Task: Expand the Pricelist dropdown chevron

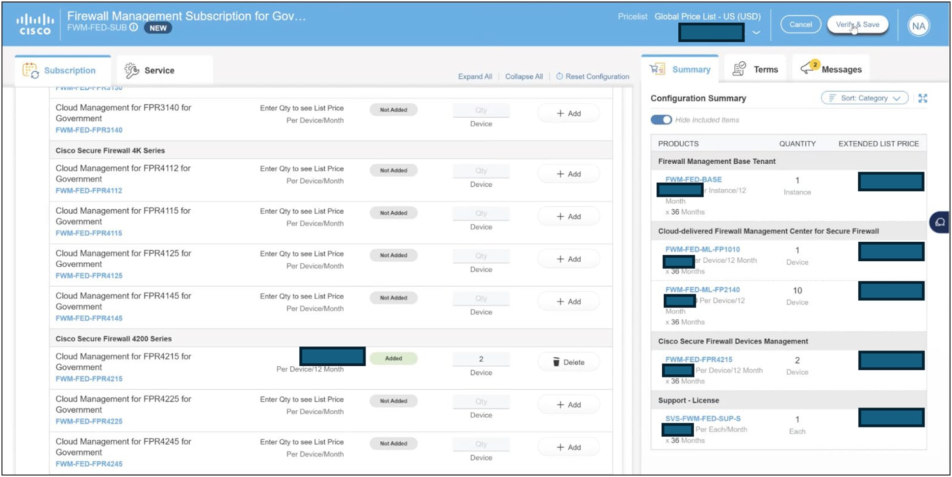Action: click(x=756, y=33)
